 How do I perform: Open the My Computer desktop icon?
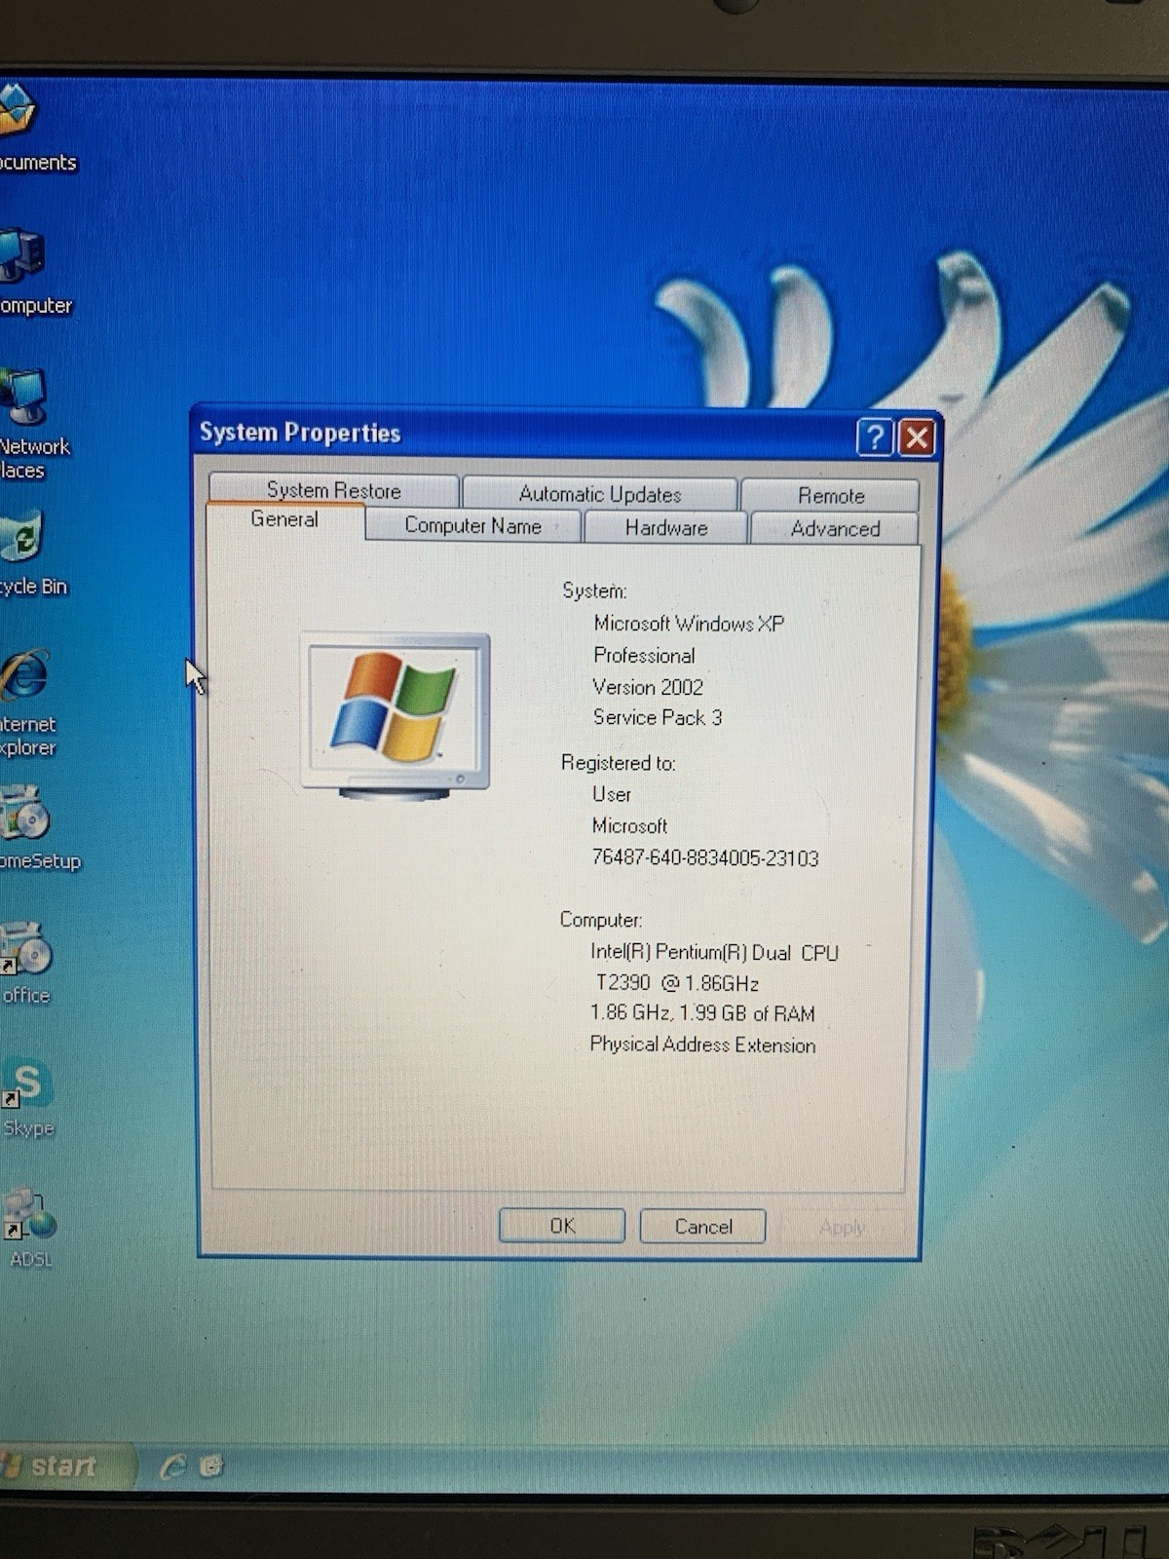pyautogui.click(x=21, y=255)
